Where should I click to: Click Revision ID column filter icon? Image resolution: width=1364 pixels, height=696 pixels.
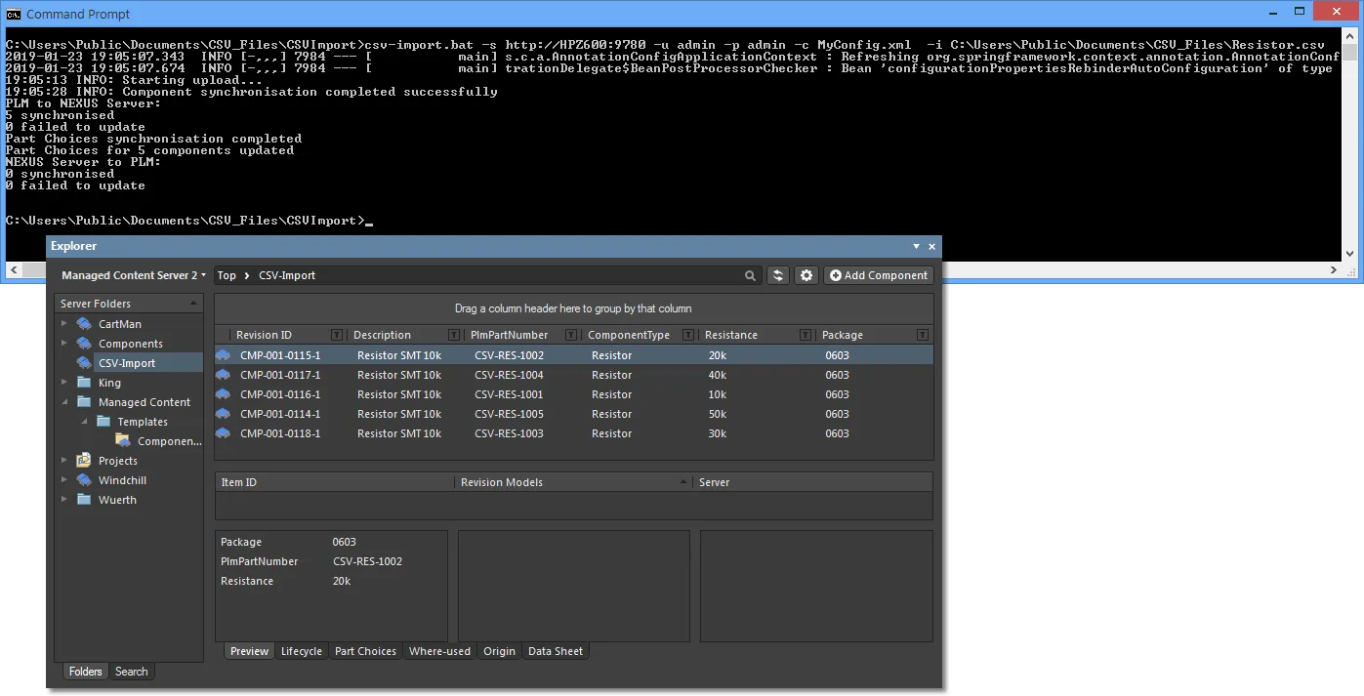(337, 335)
